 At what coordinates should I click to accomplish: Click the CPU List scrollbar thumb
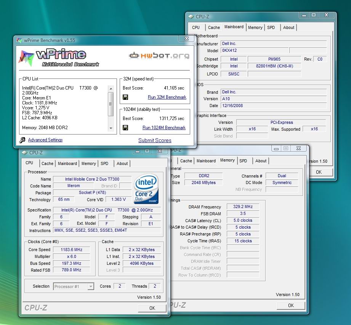(x=111, y=104)
